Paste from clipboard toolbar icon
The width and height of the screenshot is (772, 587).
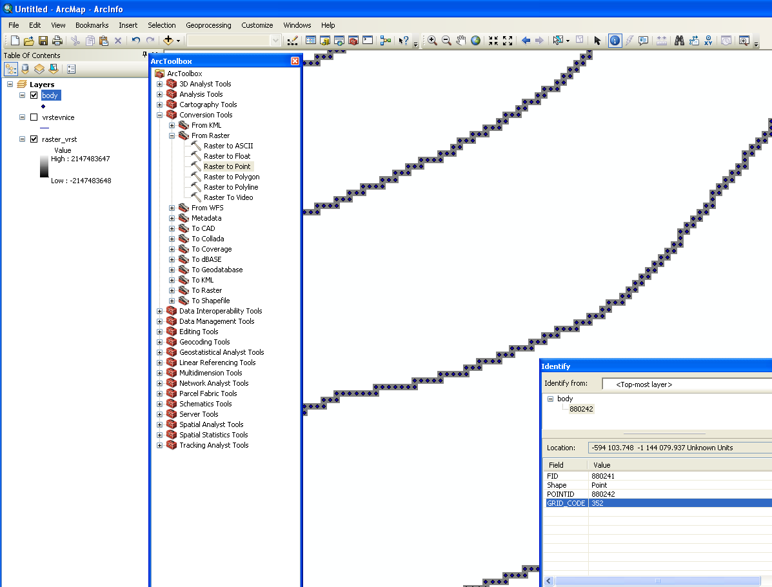click(103, 41)
